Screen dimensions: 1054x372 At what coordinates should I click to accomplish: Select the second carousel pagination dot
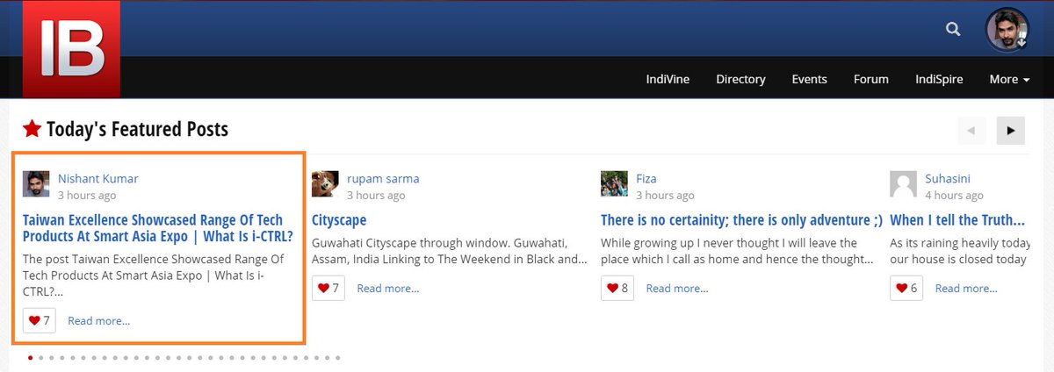tap(41, 357)
